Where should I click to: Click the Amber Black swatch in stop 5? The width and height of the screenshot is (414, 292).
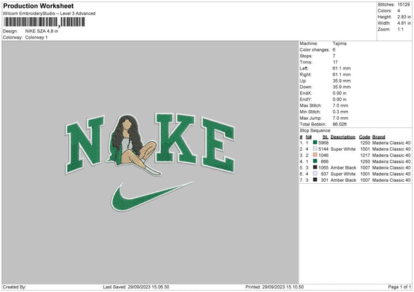315,167
